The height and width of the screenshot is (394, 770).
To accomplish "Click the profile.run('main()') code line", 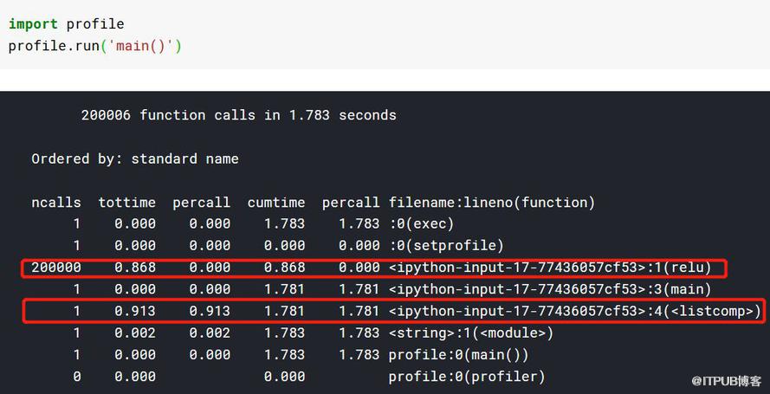I will pos(95,46).
